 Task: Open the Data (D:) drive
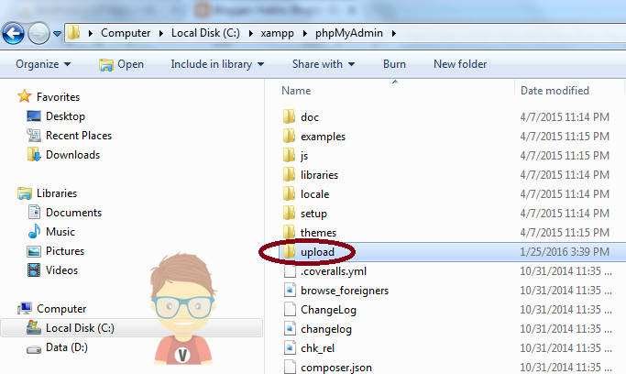[x=57, y=347]
